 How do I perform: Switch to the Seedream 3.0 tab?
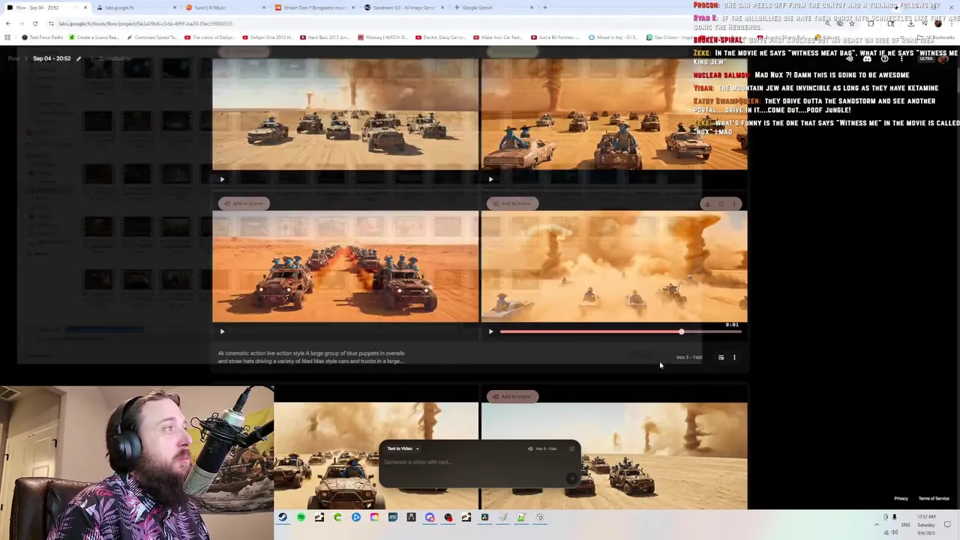coord(403,7)
